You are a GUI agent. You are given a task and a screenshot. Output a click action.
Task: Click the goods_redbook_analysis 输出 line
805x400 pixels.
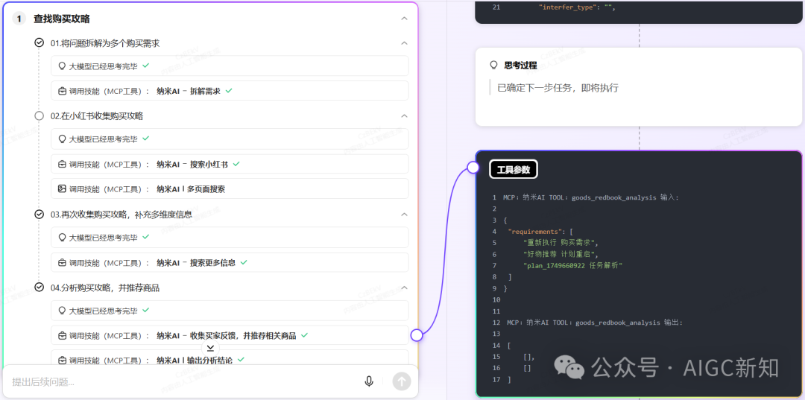click(595, 323)
